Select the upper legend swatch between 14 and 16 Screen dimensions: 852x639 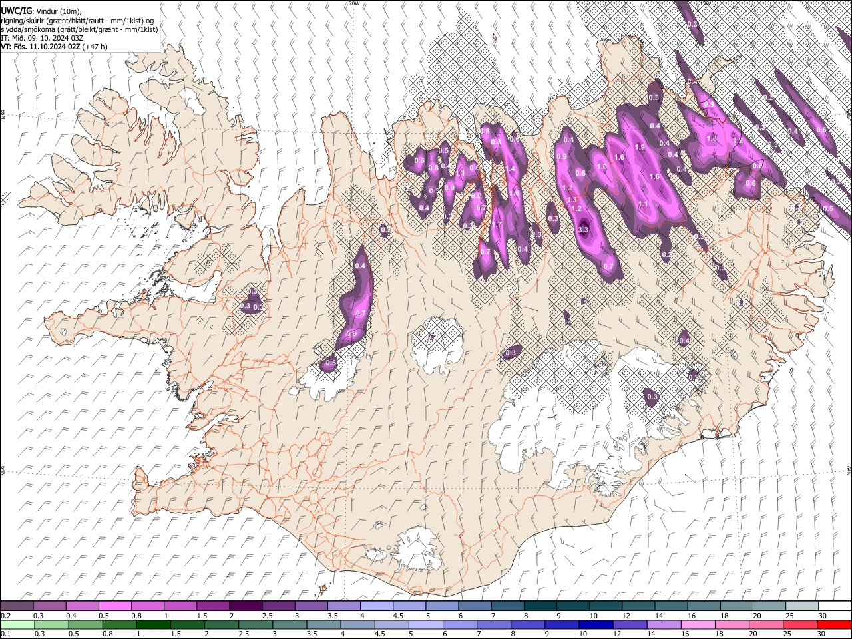671,606
